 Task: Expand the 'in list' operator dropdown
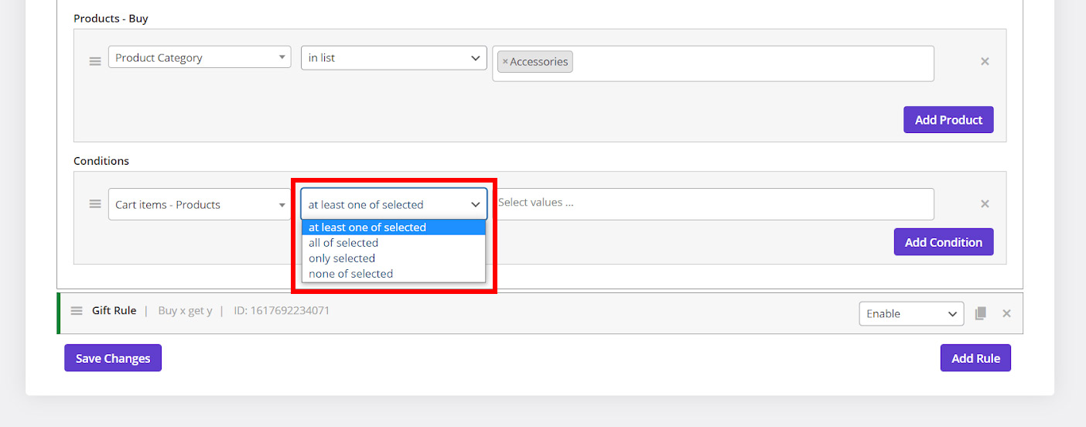(x=394, y=58)
